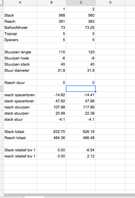This screenshot has width=135, height=198.
Task: Select Stuur diameter value 31.8 in column B
Action: [x=51, y=70]
